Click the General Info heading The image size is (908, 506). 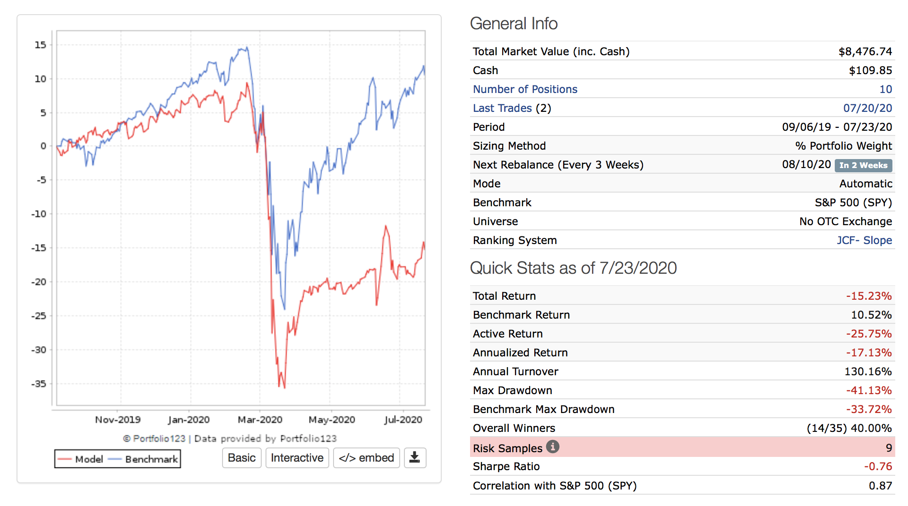point(514,24)
